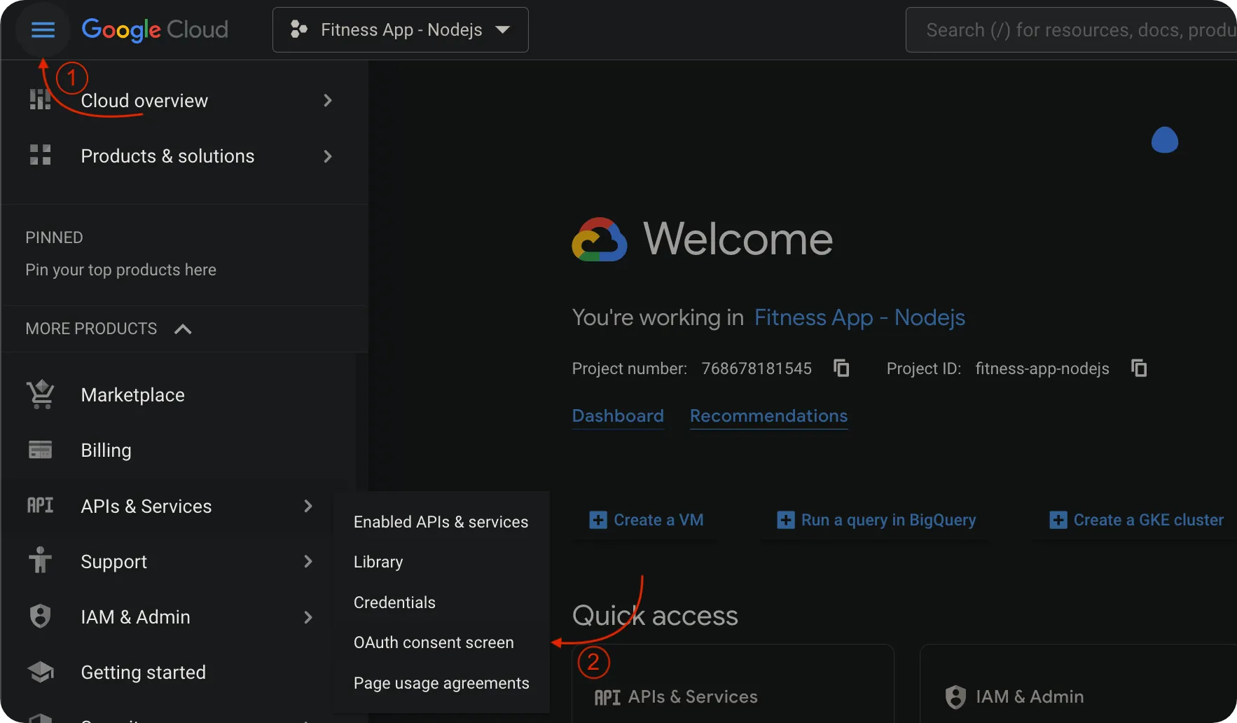
Task: Copy the project ID
Action: [x=1139, y=368]
